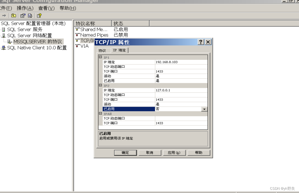299x193 pixels.
Task: Collapse the IP2 section
Action: (x=101, y=85)
